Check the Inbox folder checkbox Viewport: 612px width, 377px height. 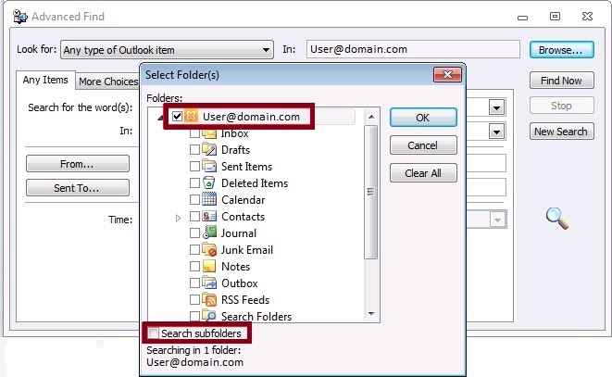coord(194,134)
